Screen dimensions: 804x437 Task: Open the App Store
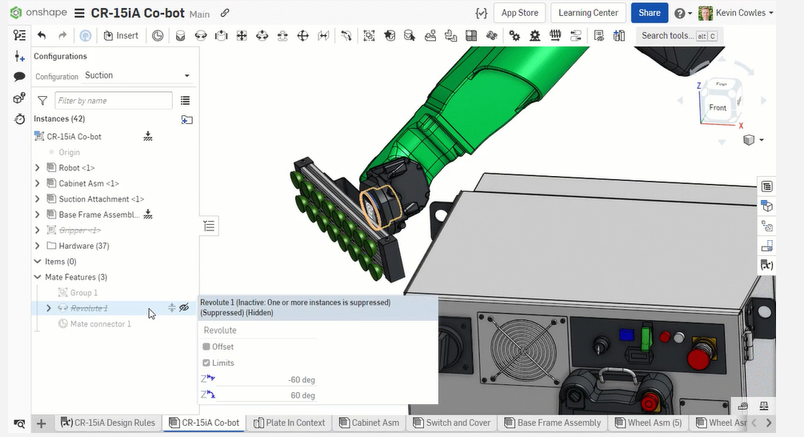519,13
